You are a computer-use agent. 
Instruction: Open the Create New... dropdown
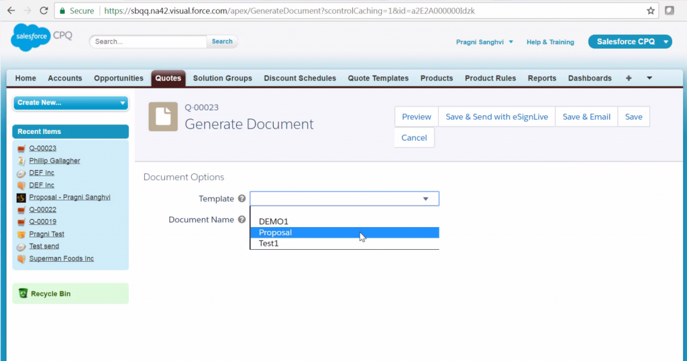[x=70, y=102]
